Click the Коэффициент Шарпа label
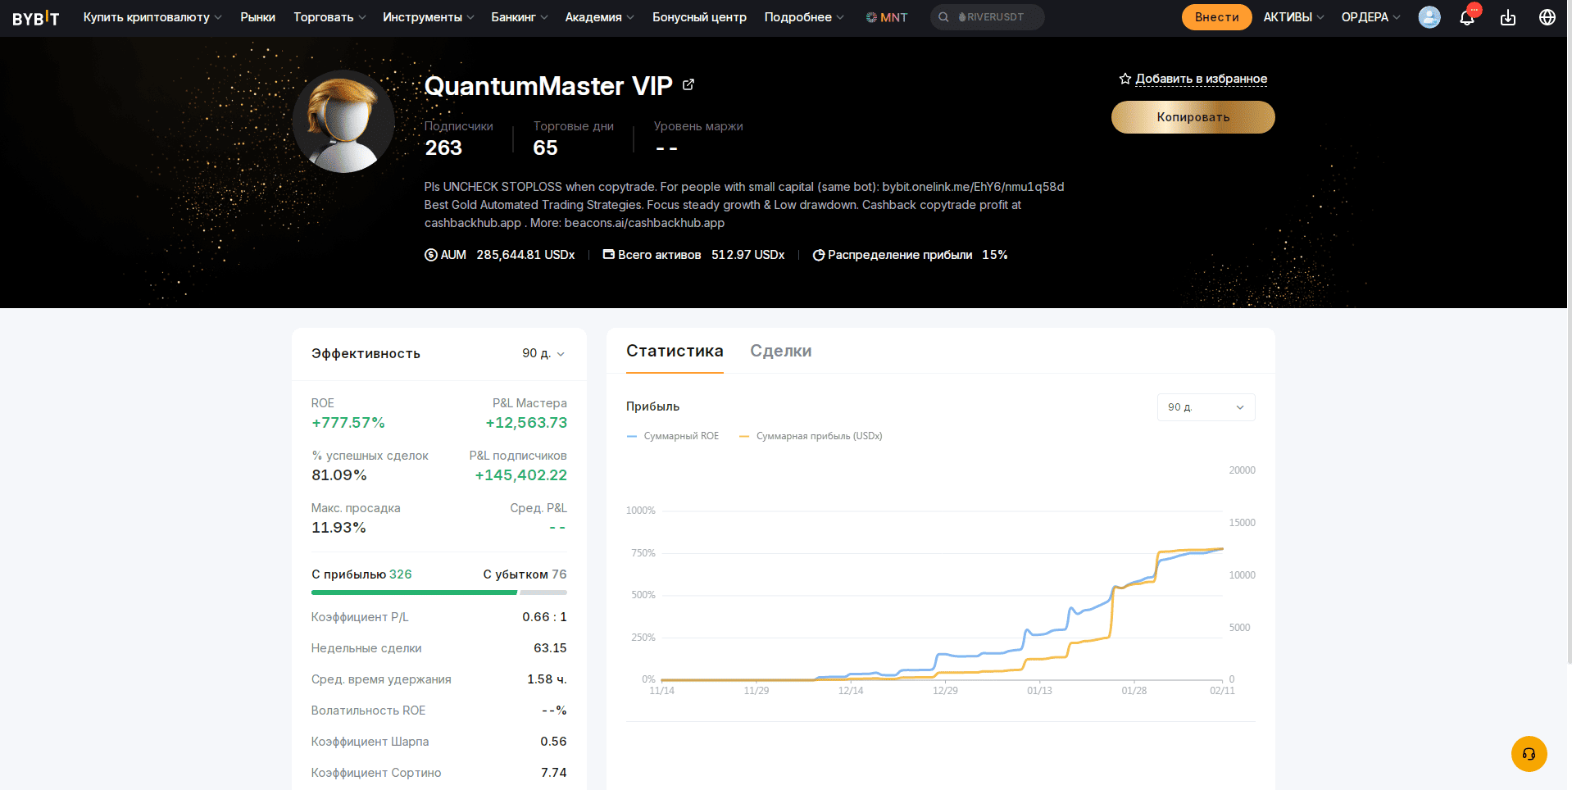The height and width of the screenshot is (790, 1572). (370, 742)
